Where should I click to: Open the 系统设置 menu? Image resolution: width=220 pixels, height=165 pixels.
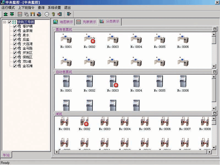tap(54, 8)
